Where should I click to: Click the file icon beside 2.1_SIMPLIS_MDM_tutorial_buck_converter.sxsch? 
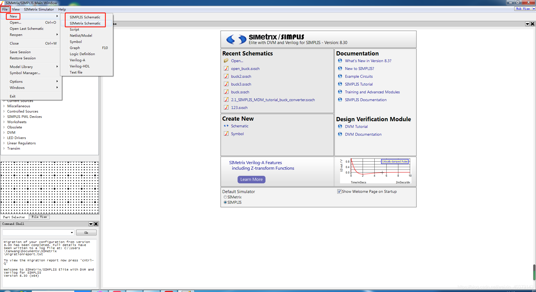pyautogui.click(x=226, y=100)
